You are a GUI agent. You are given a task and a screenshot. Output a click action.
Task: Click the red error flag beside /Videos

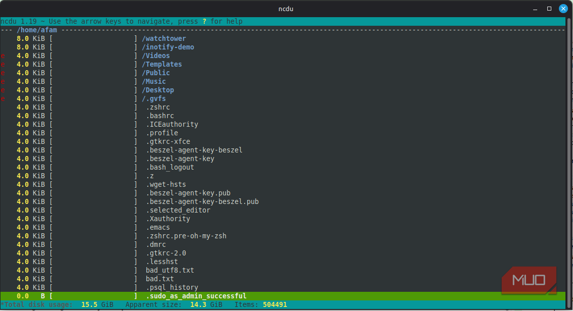(3, 56)
